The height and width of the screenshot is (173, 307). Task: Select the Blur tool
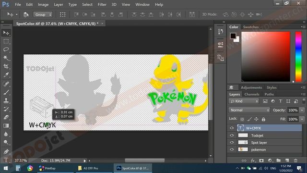[x=6, y=134]
